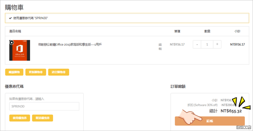This screenshot has width=253, height=131.
Task: Click the checkmark icon in the coupon notice
Action: pyautogui.click(x=10, y=18)
